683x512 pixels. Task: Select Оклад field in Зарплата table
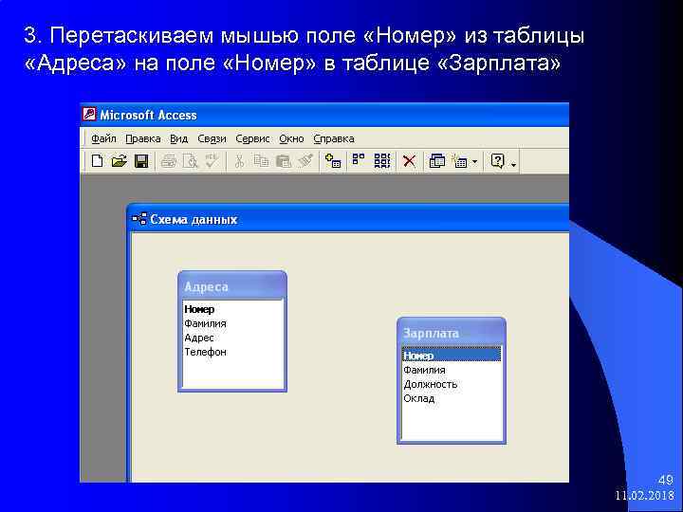tap(452, 398)
